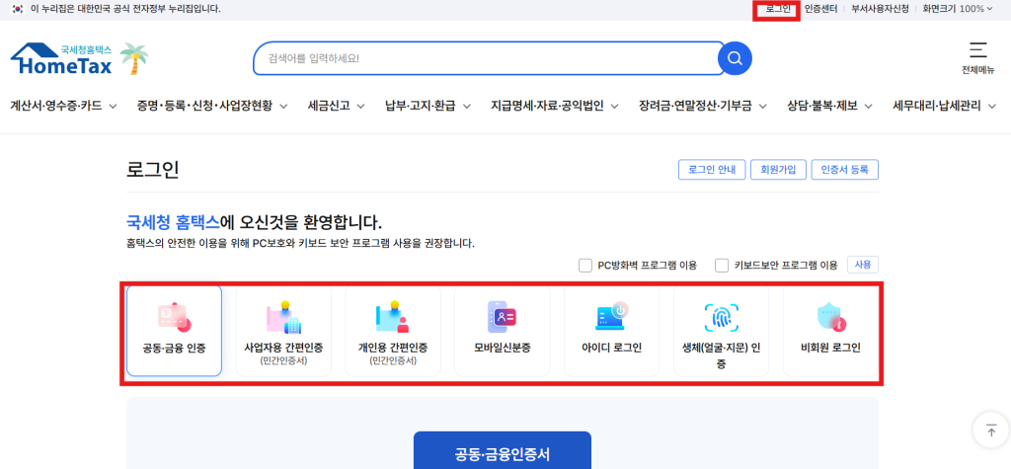Viewport: 1011px width, 469px height.
Task: Click the palm tree icon beside the logo
Action: click(x=134, y=58)
